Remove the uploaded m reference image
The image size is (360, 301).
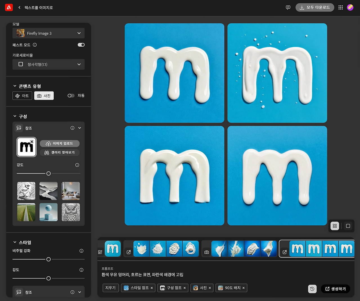click(32, 142)
